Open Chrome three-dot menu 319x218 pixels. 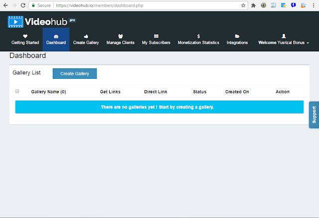pyautogui.click(x=314, y=5)
